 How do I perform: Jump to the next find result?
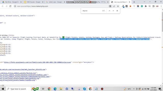(x=113, y=11)
